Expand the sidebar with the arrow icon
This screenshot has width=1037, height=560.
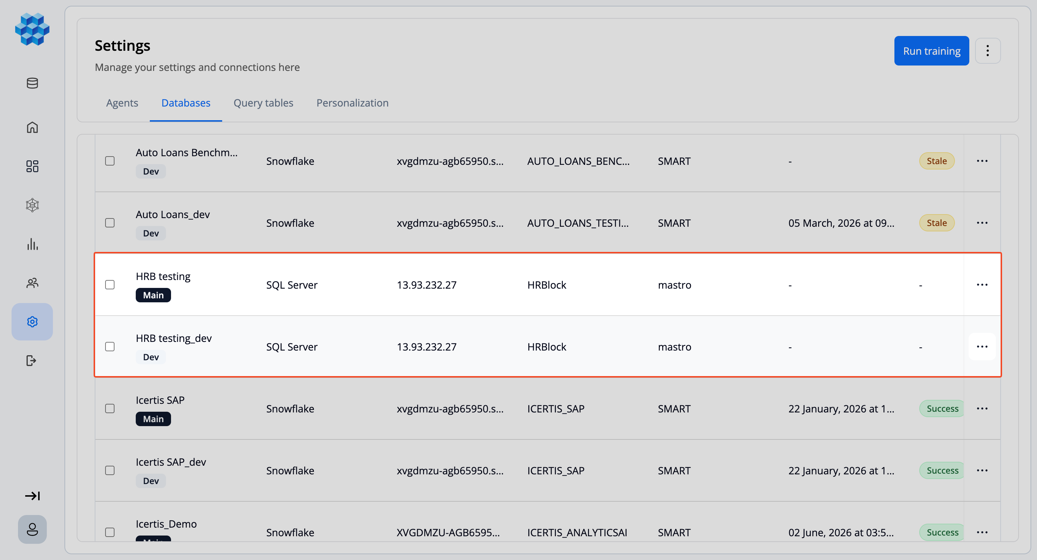[32, 496]
